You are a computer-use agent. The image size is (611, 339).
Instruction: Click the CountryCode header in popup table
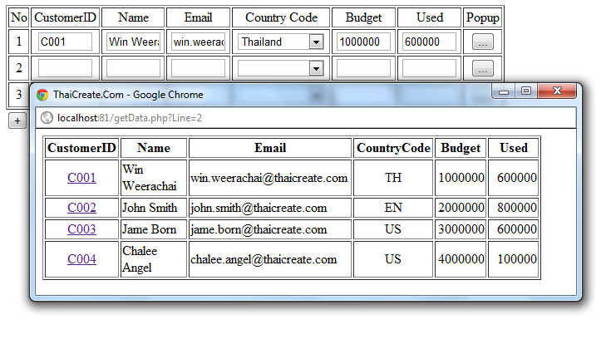coord(393,148)
